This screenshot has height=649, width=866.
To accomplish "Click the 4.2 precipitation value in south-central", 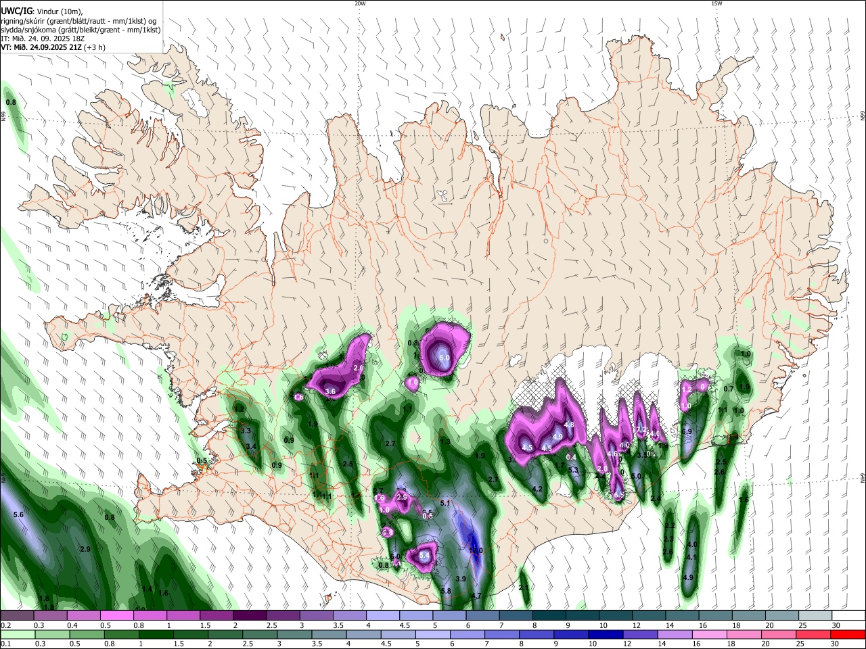I will (x=538, y=489).
